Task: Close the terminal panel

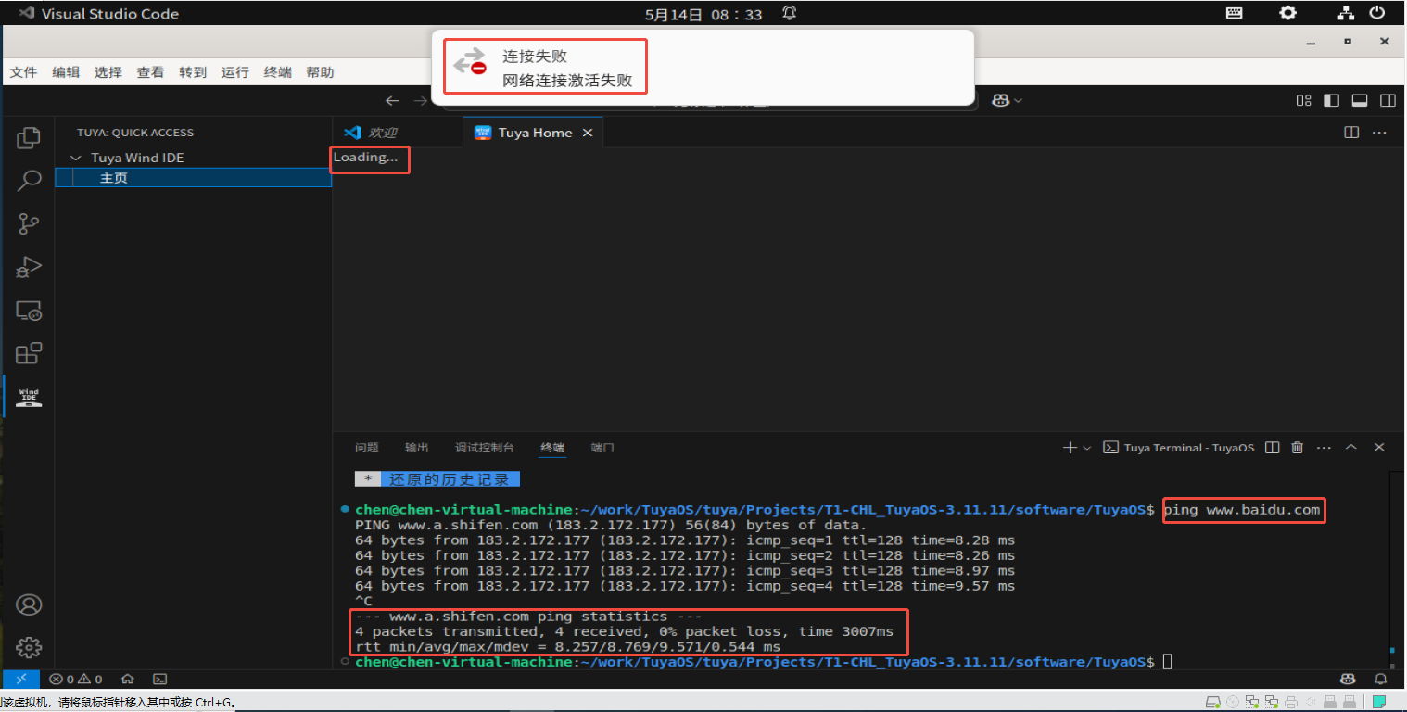Action: click(x=1379, y=448)
